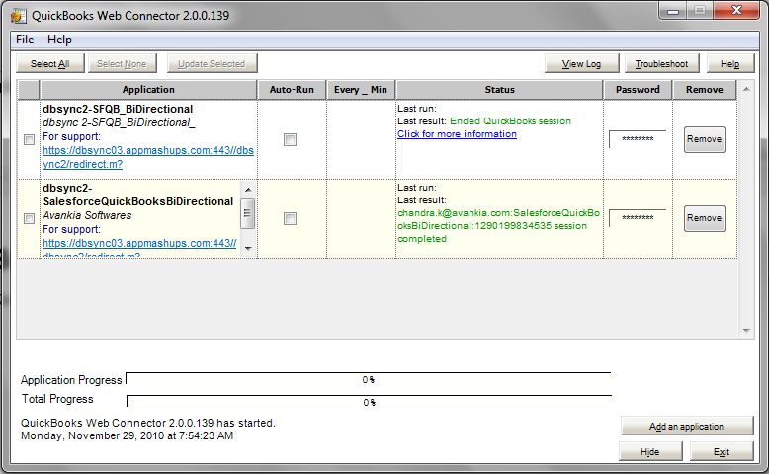Open the File menu
Viewport: 769px width, 474px height.
tap(25, 39)
